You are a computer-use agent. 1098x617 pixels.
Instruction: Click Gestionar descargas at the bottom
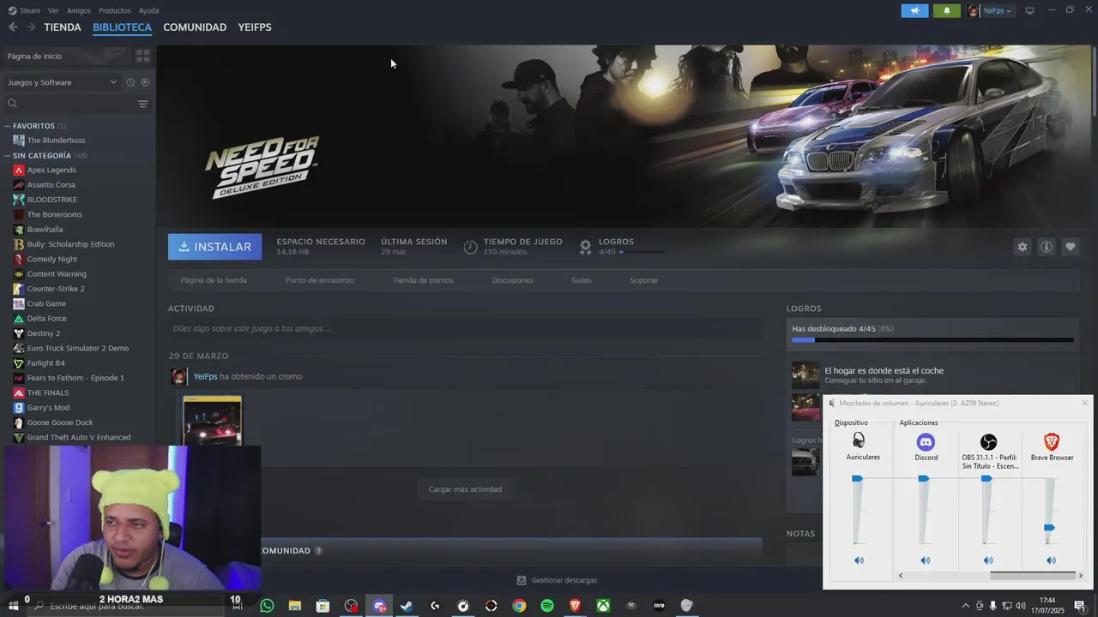pyautogui.click(x=557, y=580)
